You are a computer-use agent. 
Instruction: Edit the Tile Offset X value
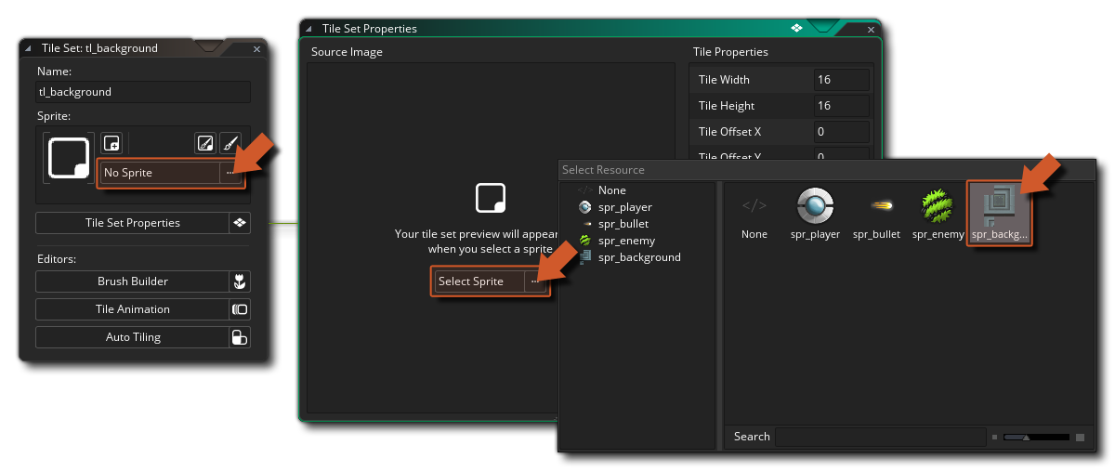coord(841,132)
